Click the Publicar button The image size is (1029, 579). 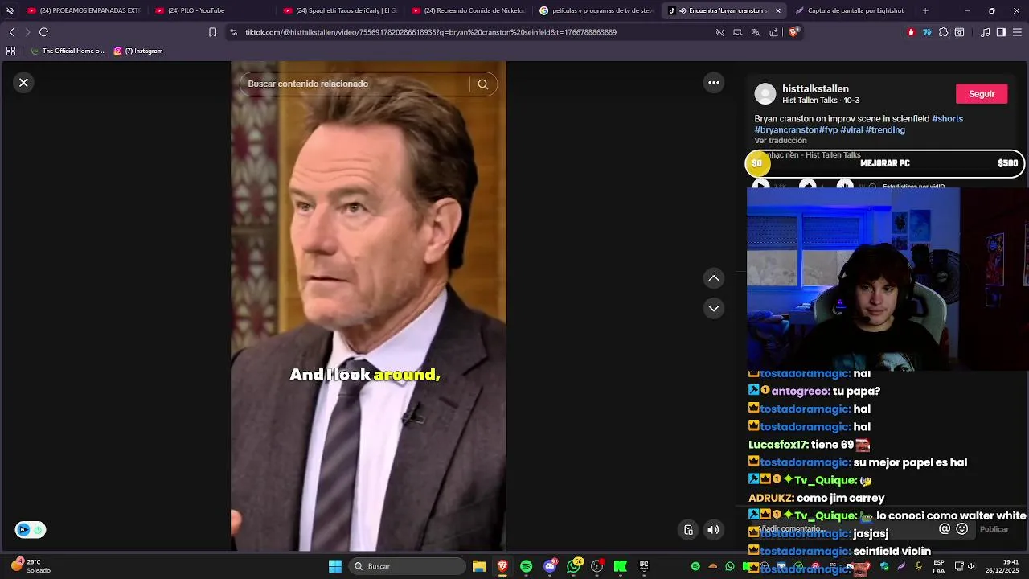point(994,529)
